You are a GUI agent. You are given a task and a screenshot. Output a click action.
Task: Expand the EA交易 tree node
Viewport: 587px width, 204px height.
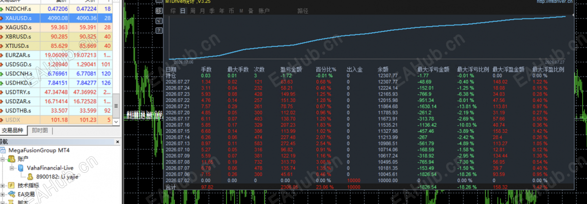2,194
